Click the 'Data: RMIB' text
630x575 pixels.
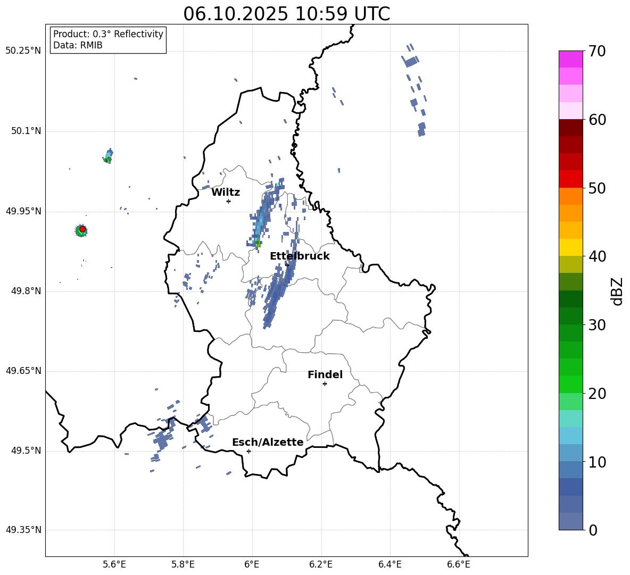point(78,45)
